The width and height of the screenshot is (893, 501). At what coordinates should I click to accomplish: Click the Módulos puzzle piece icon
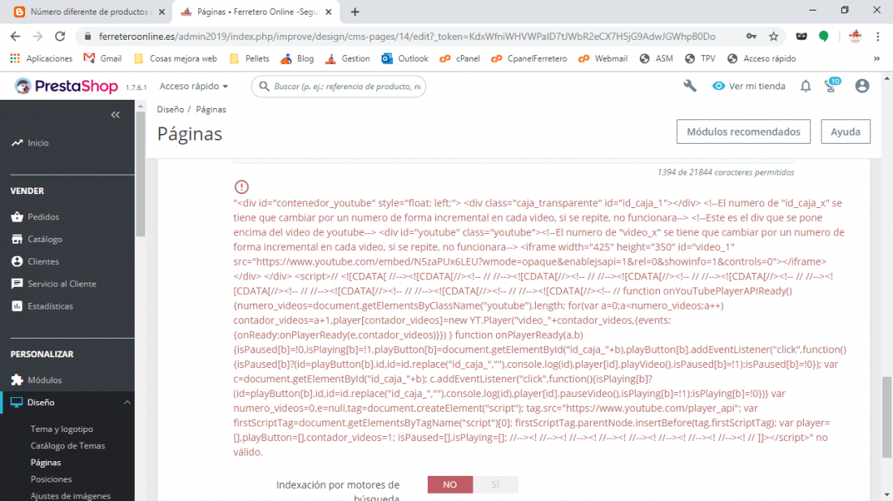(17, 380)
